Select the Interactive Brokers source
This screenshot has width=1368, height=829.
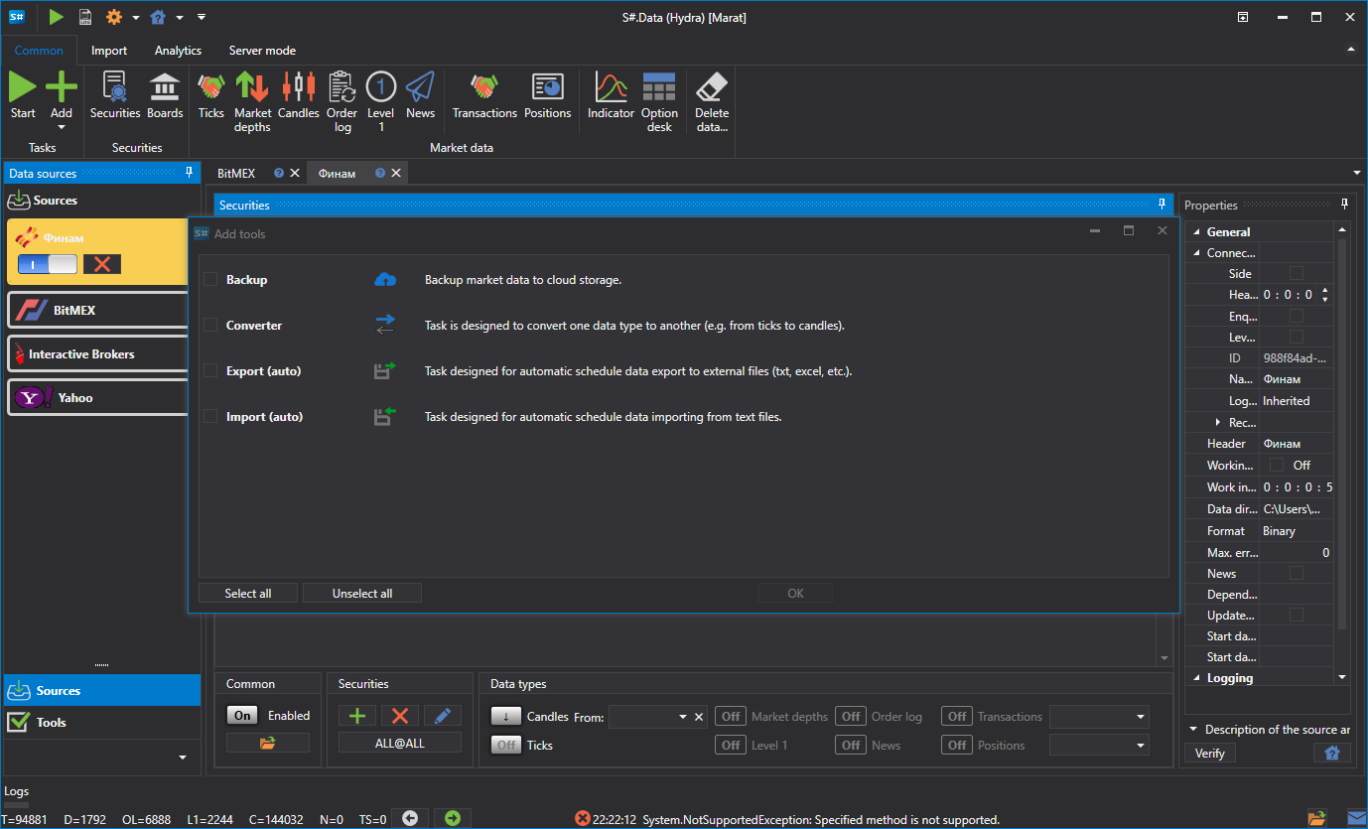tap(97, 354)
